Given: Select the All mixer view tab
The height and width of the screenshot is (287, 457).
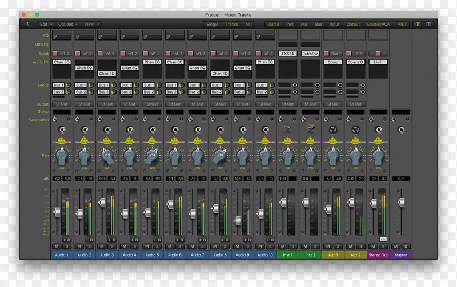Looking at the screenshot, I should click(247, 25).
